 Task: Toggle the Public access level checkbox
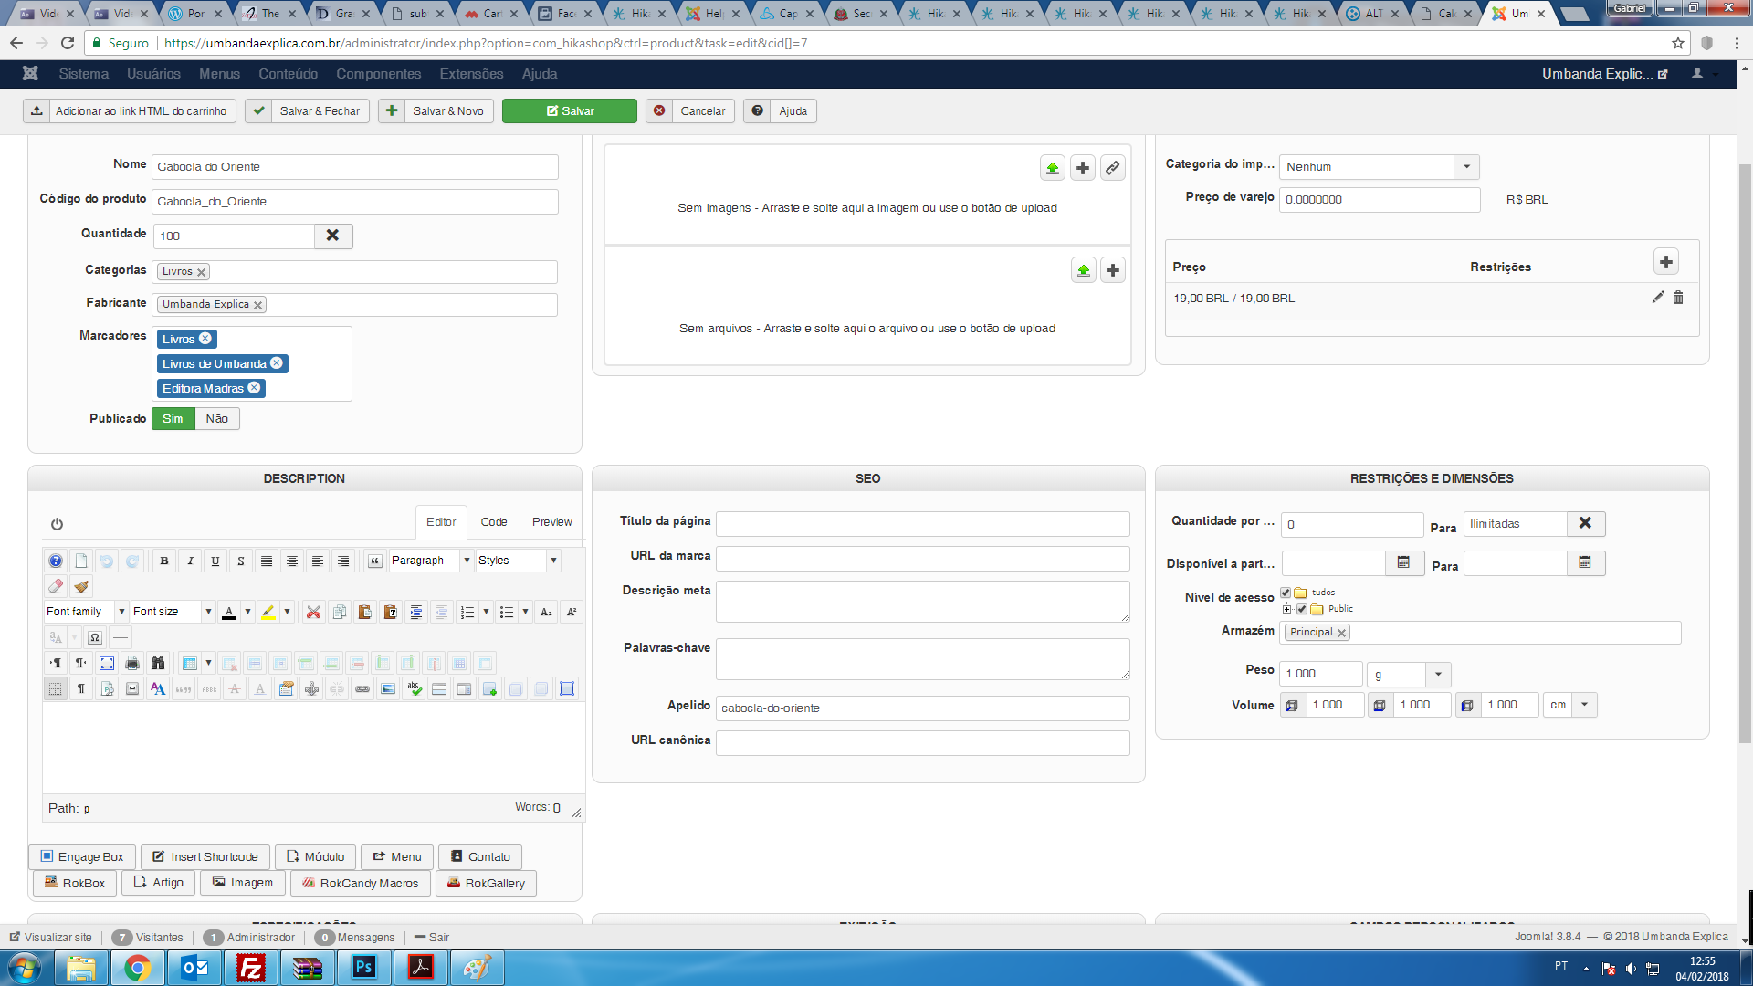(1302, 609)
